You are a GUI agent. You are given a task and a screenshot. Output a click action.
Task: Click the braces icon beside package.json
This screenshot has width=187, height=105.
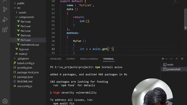15,77
